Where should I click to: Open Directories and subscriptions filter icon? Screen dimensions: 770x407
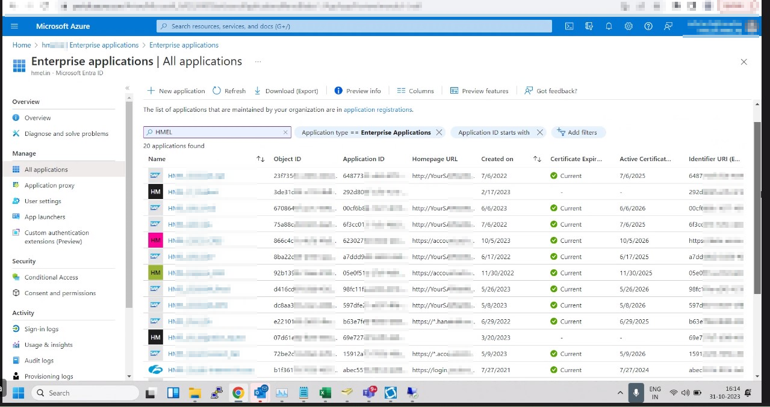[x=589, y=26]
